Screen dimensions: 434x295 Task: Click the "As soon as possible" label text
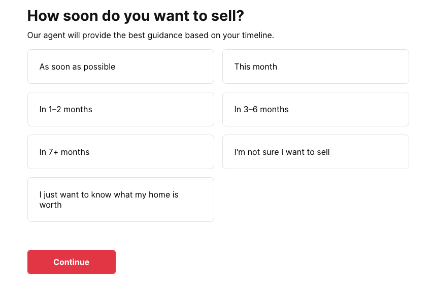tap(77, 67)
